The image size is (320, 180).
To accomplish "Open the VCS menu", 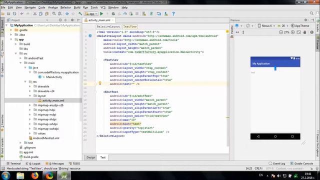I will click(103, 7).
